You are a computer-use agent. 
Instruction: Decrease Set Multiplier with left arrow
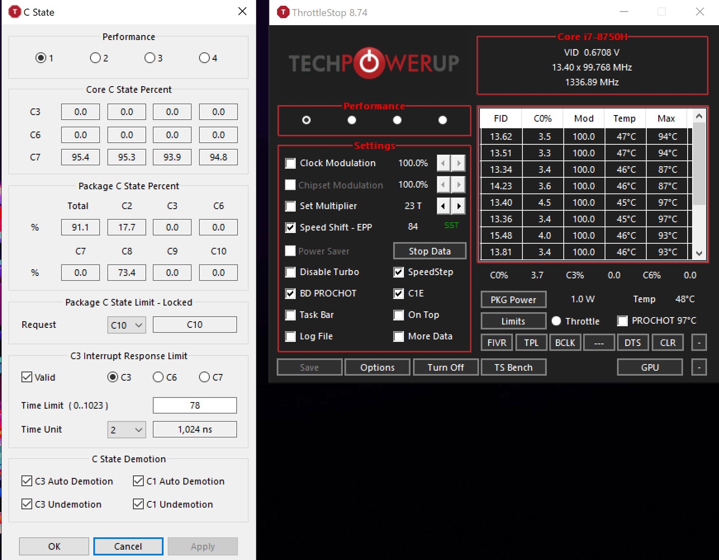tap(444, 206)
